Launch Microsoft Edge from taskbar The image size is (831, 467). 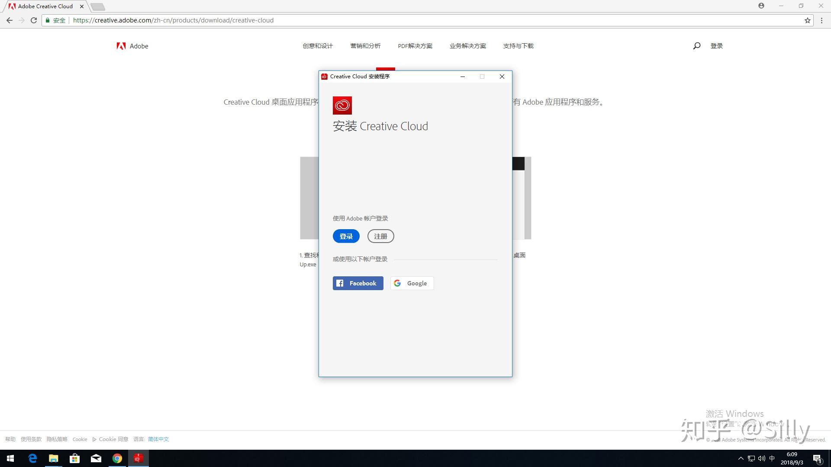point(32,458)
